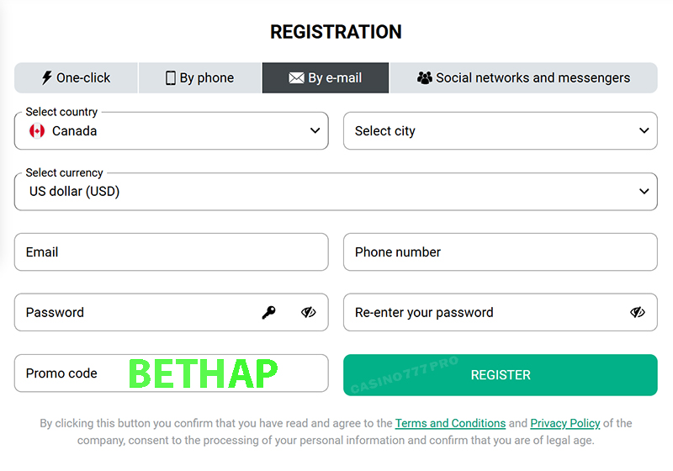
Task: Click into the Email input field
Action: click(171, 252)
